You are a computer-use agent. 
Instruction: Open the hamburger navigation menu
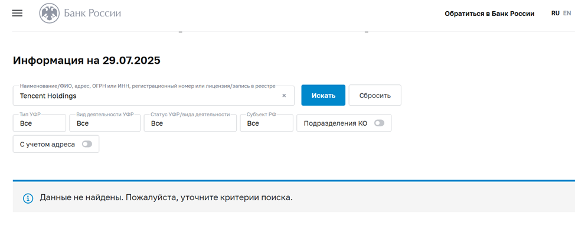tap(17, 13)
